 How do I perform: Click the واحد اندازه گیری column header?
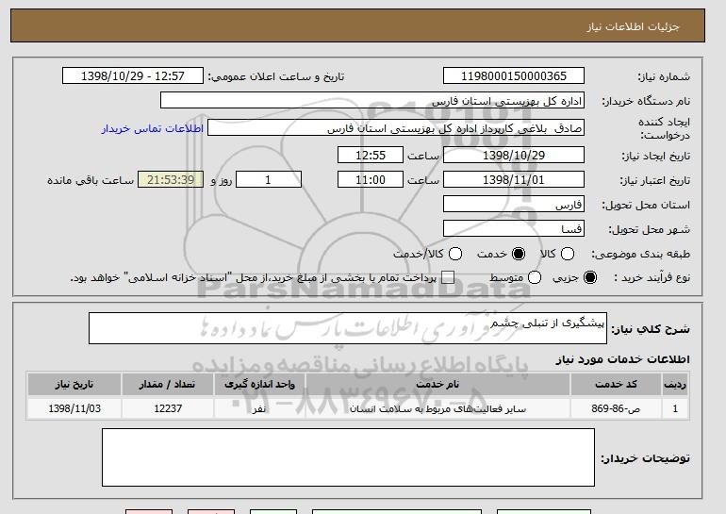[259, 385]
